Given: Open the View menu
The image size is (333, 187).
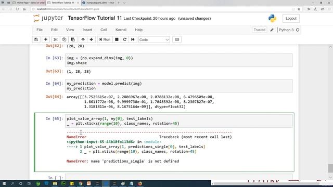Looking at the screenshot, I should 70,30.
